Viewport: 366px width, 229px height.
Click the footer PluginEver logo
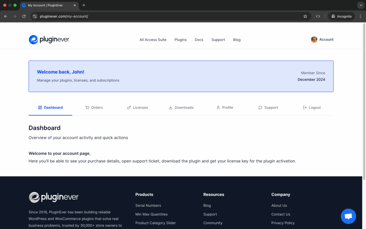(54, 197)
